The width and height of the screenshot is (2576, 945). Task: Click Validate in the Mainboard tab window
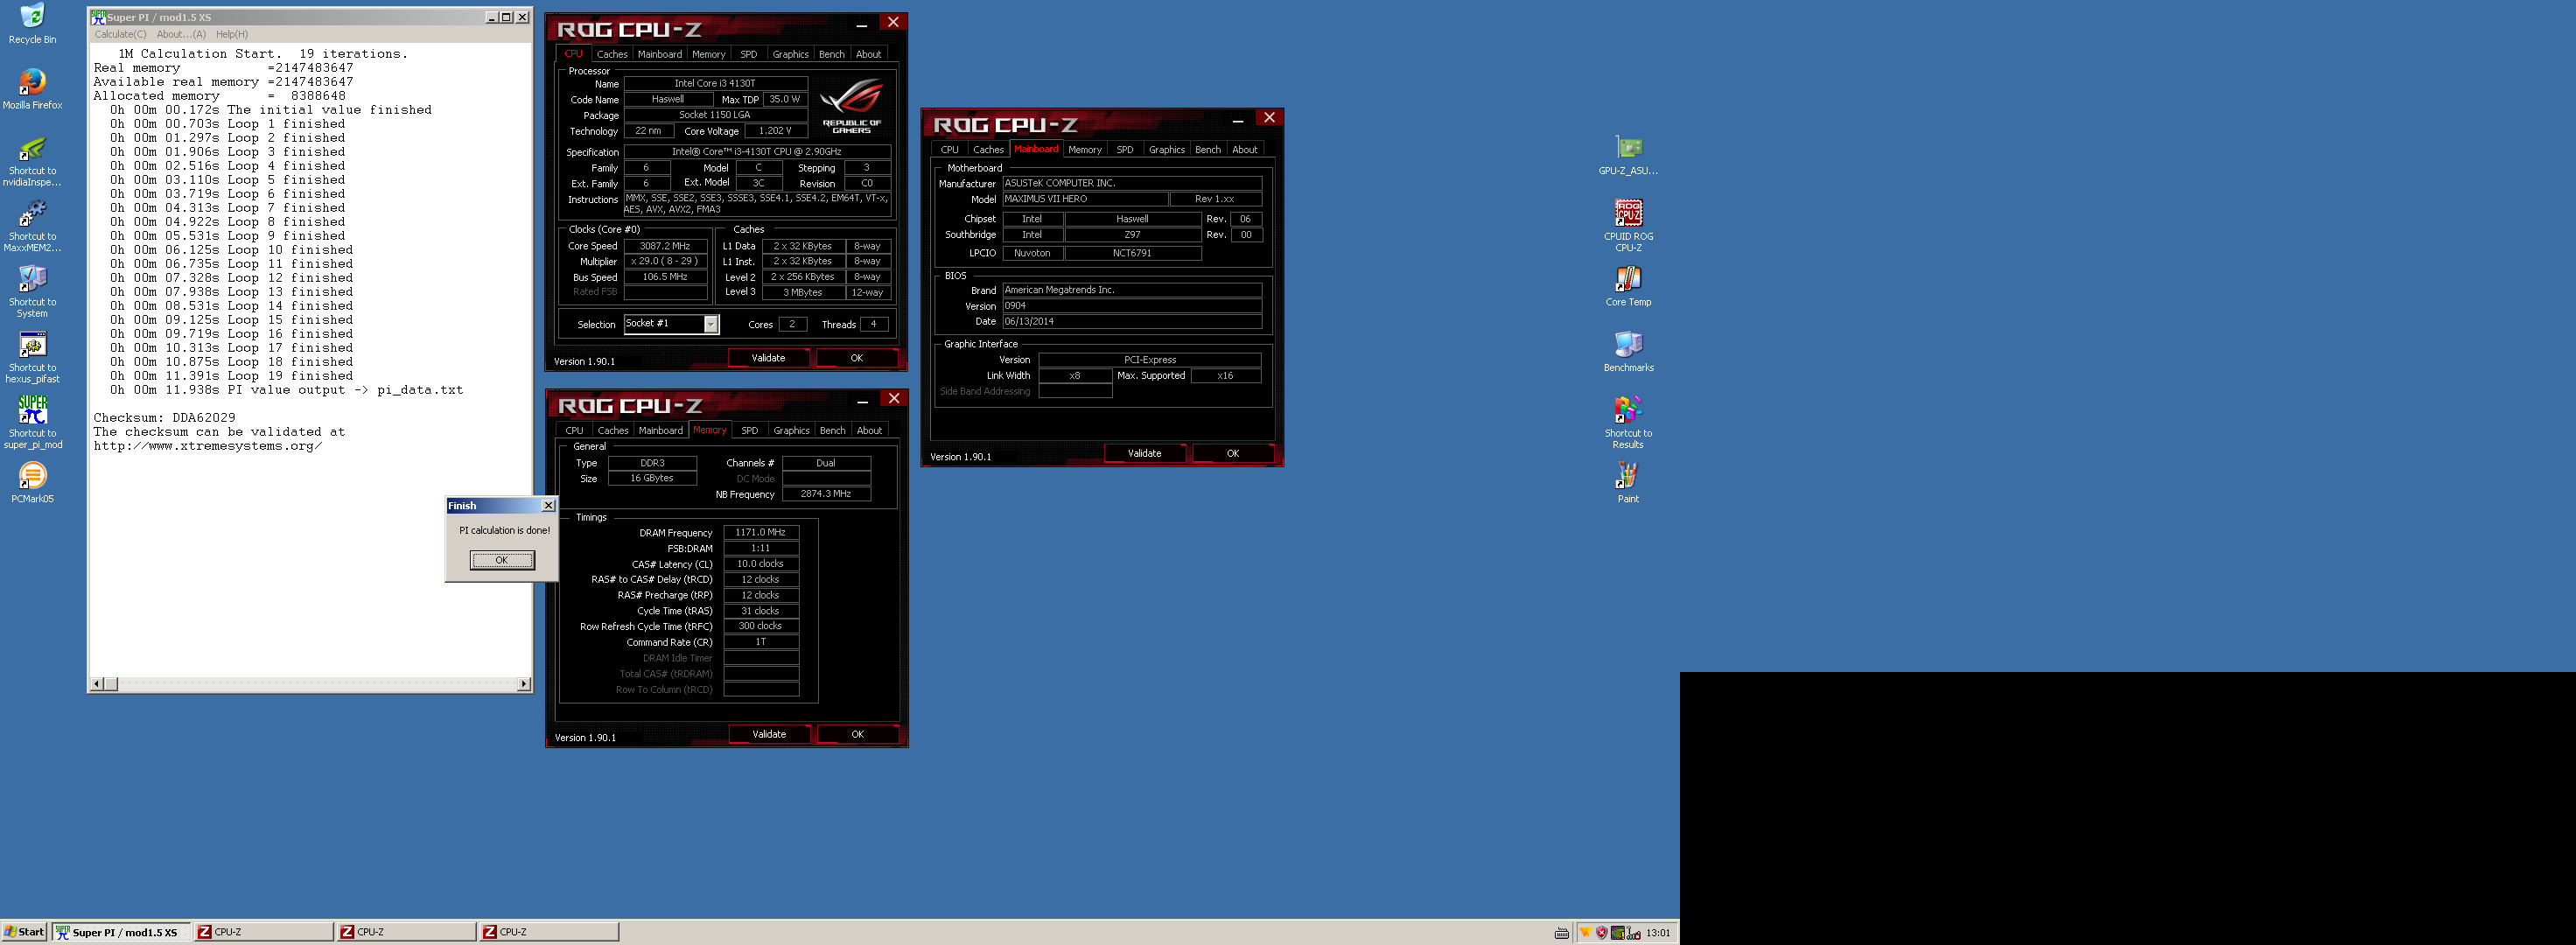(1145, 454)
